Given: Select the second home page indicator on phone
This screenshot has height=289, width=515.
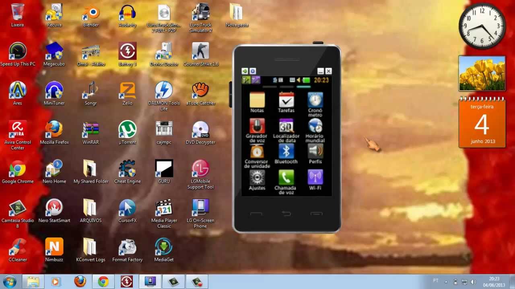Looking at the screenshot, I should [287, 87].
